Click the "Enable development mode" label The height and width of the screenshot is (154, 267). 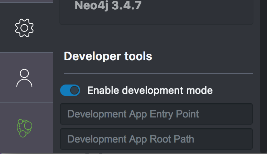pos(150,91)
